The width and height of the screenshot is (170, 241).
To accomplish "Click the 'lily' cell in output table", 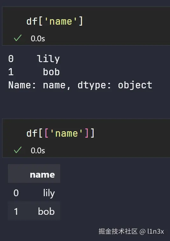I will 49,193.
